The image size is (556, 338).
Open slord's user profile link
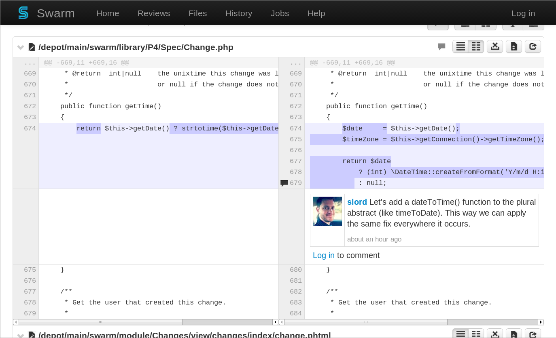(x=357, y=202)
